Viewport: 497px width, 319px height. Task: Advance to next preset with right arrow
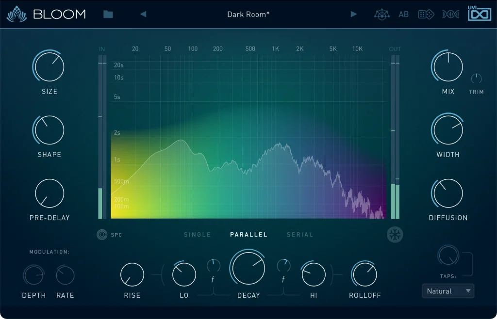[353, 15]
